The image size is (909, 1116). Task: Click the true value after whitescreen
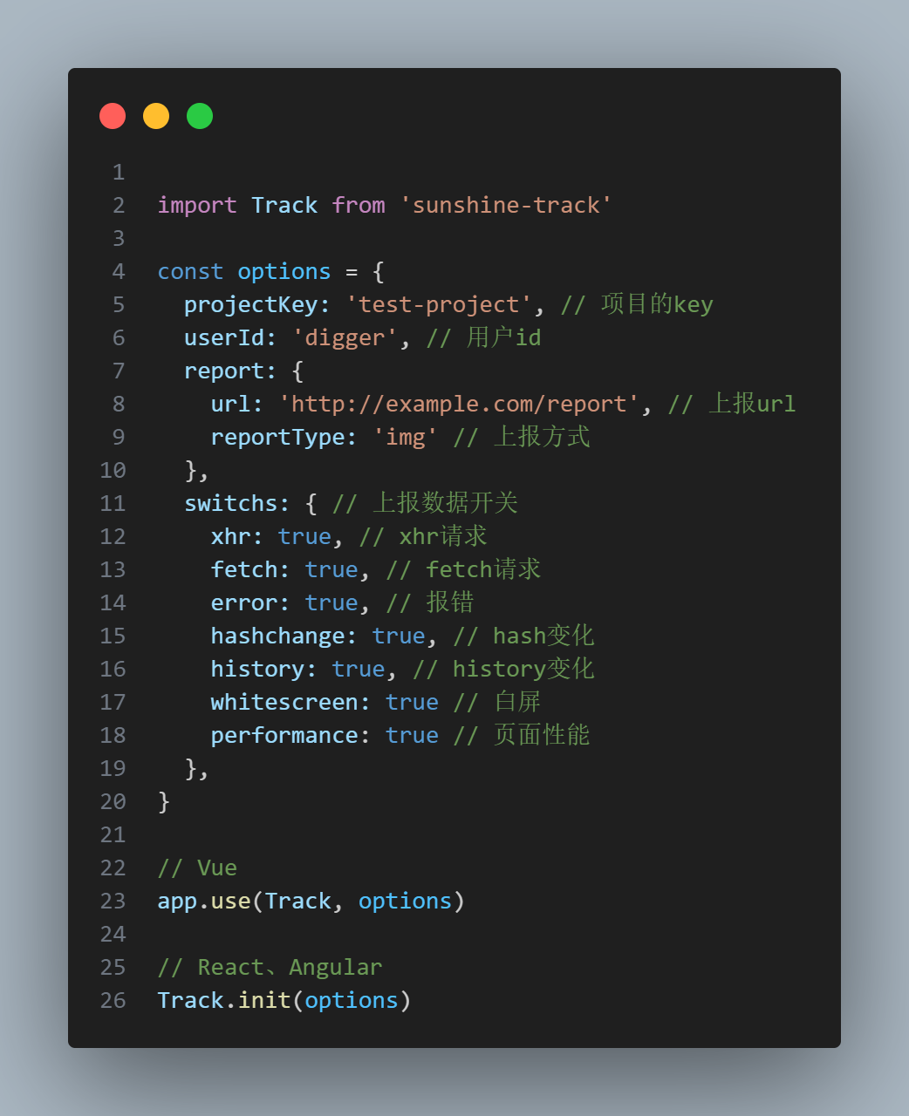(x=412, y=702)
